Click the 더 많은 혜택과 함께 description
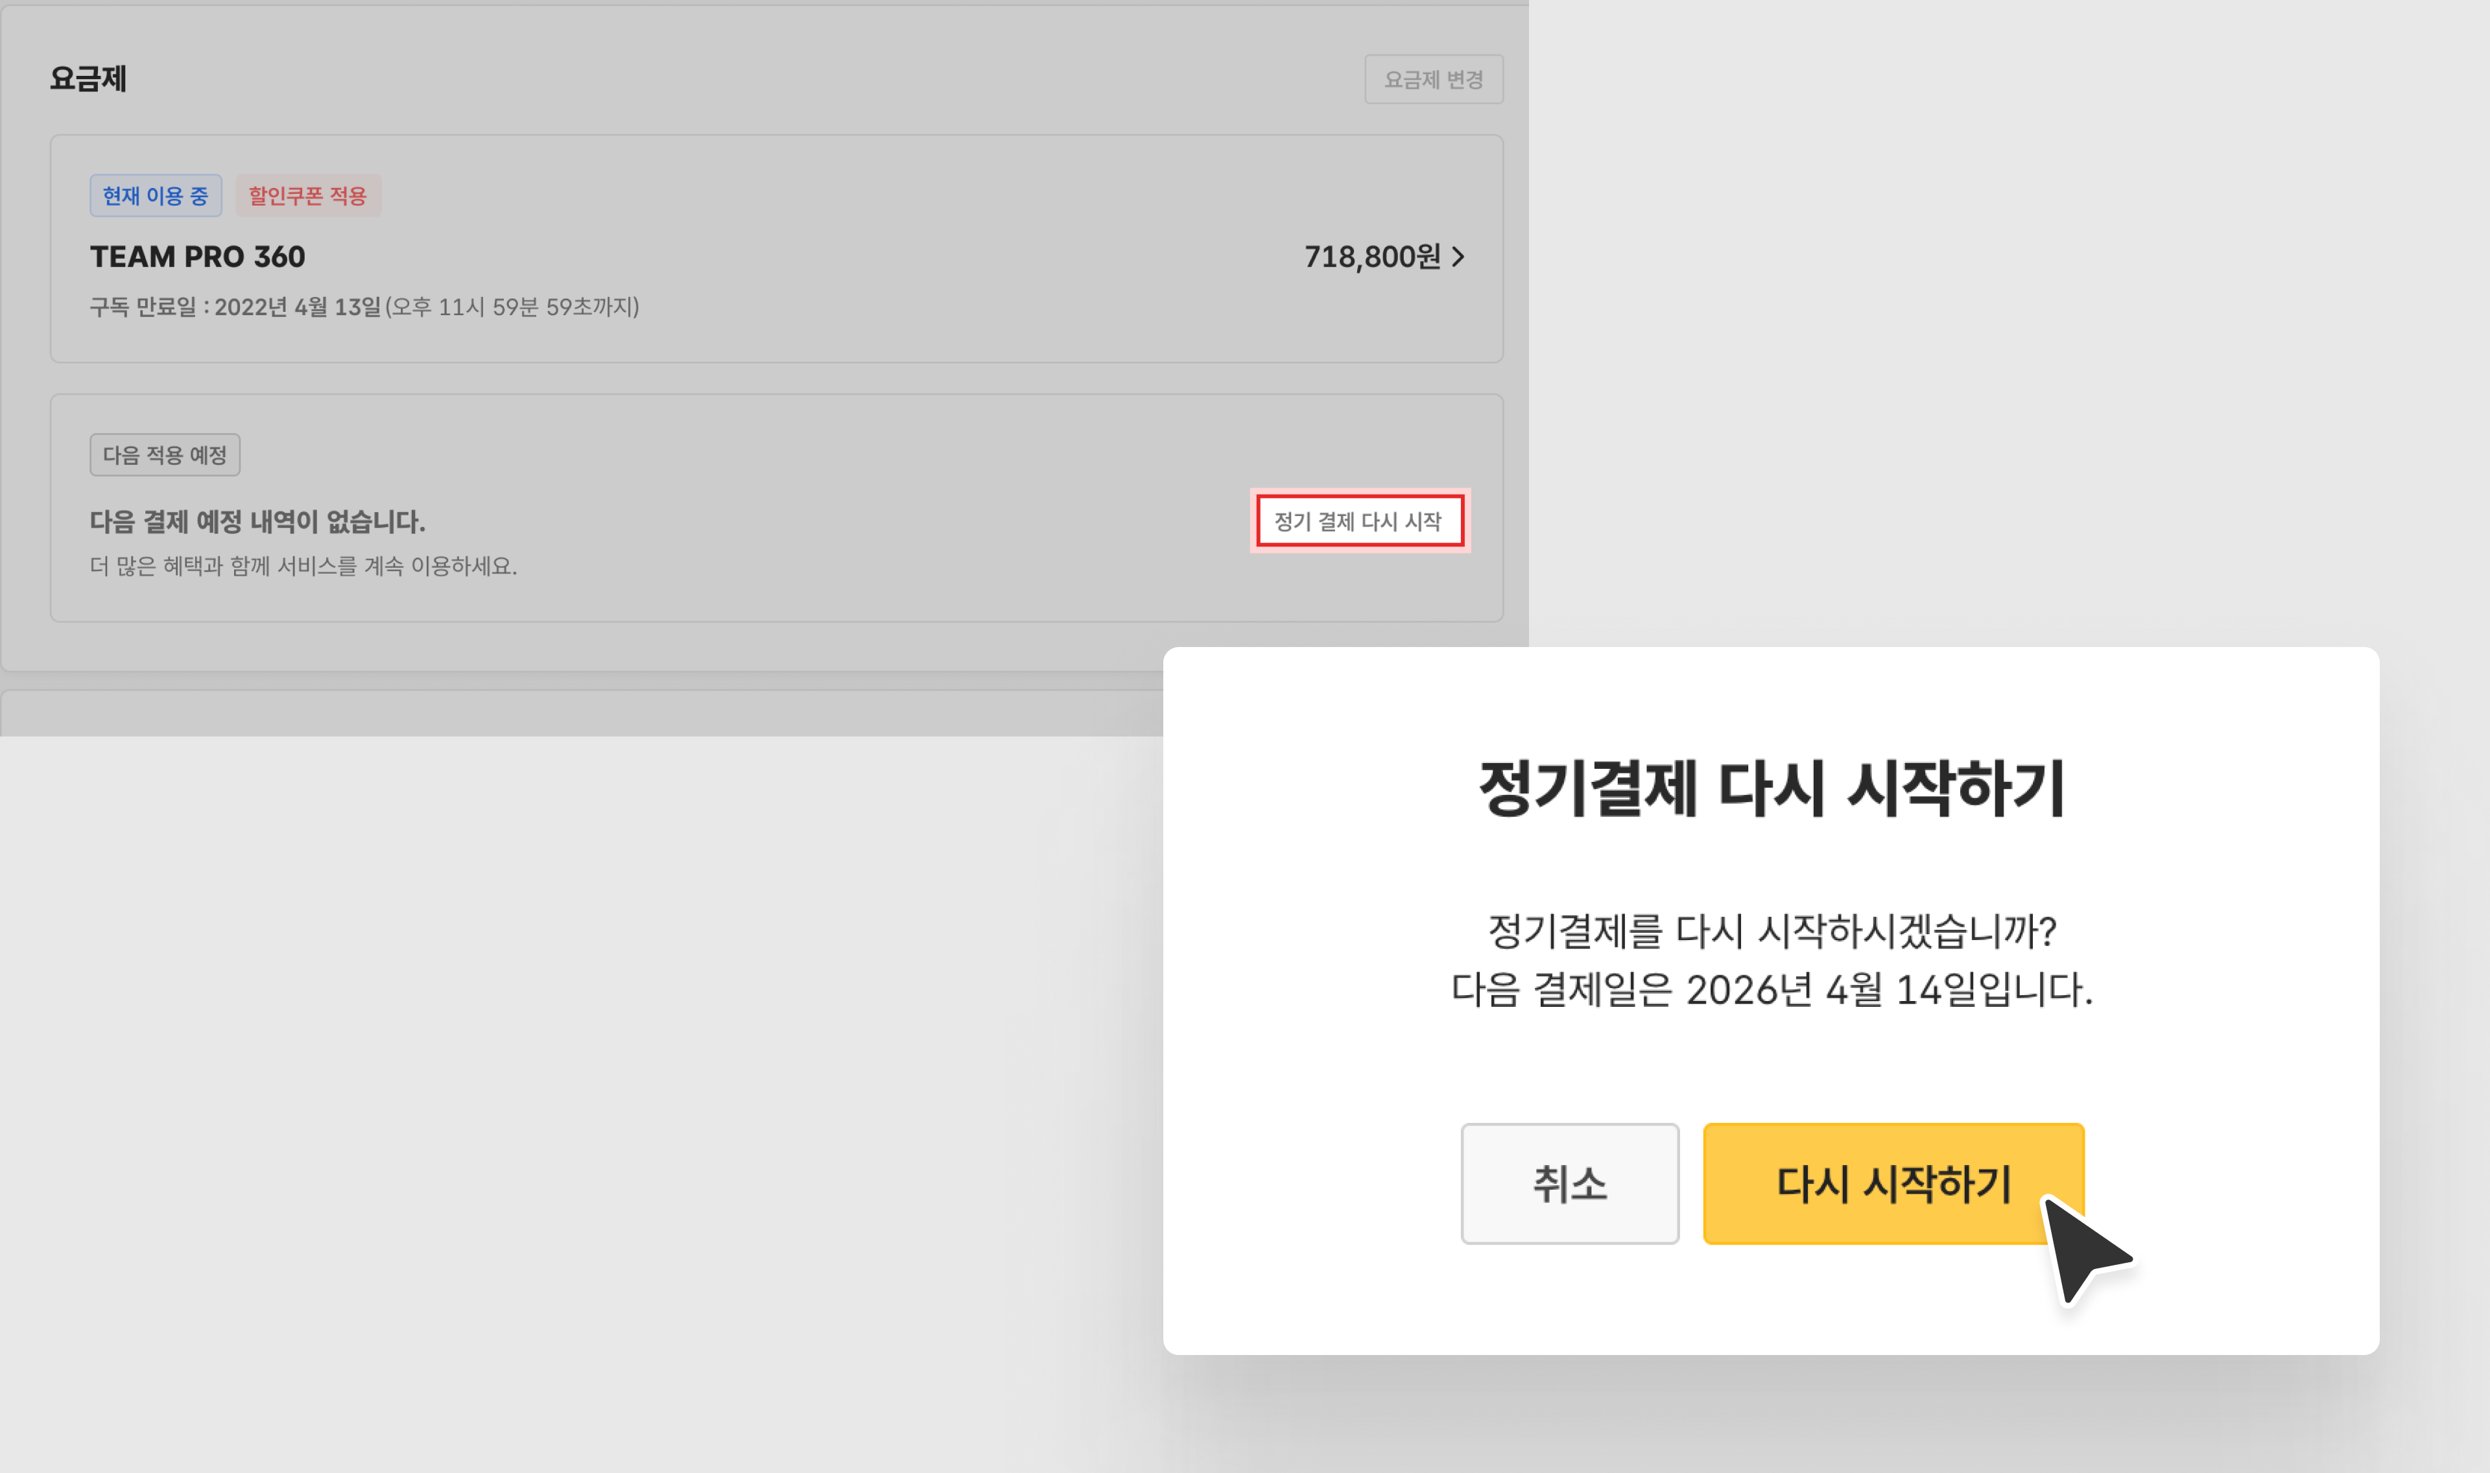 pyautogui.click(x=303, y=566)
